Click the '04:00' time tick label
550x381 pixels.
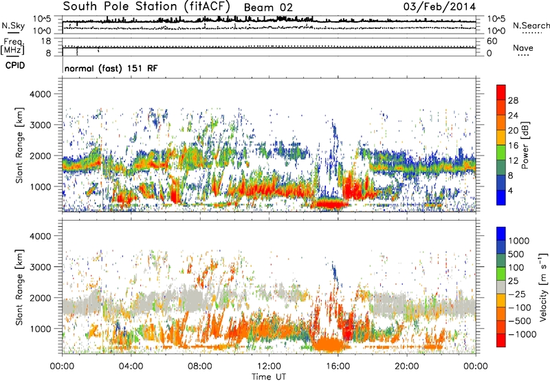(131, 367)
